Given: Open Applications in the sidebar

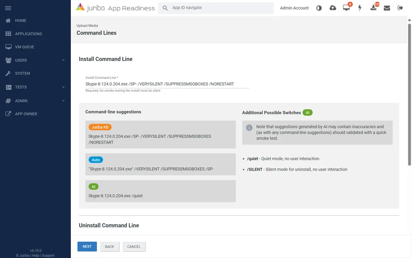Looking at the screenshot, I should click(28, 34).
